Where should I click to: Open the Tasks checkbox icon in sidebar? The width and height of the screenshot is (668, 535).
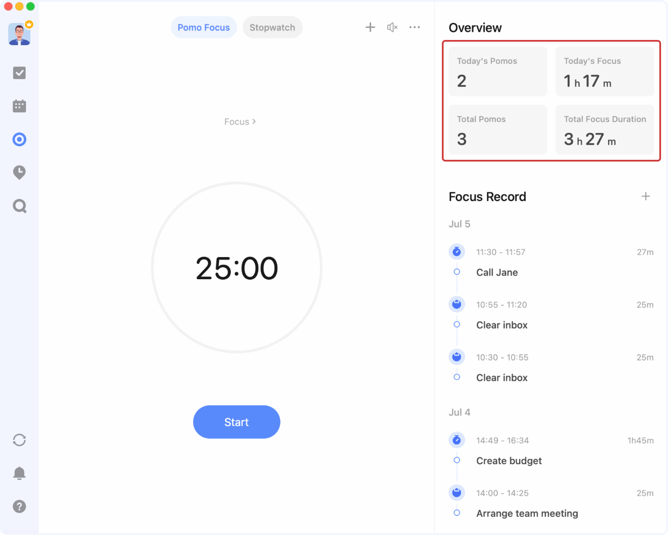point(20,73)
